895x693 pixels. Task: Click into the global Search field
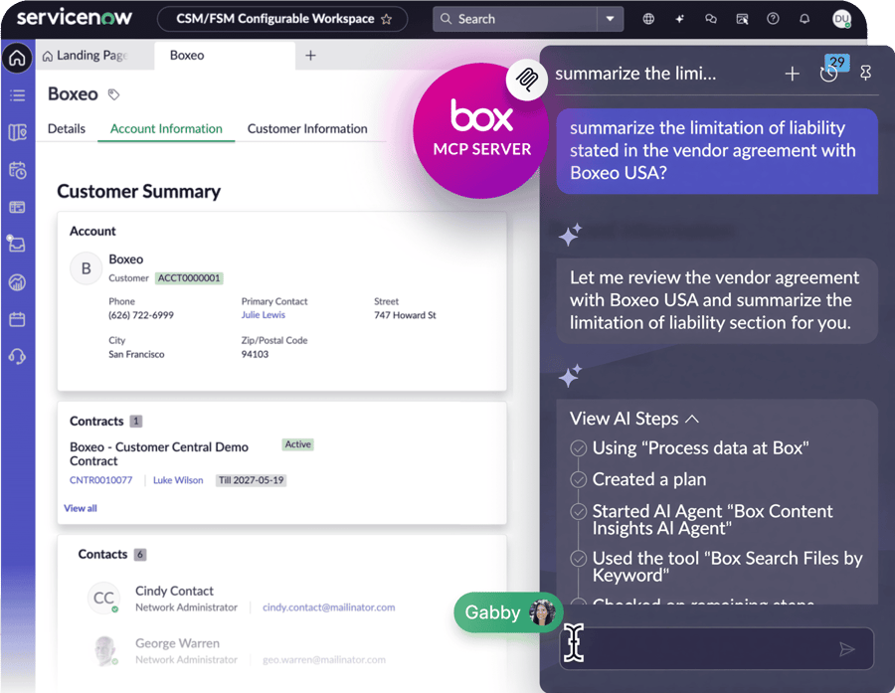point(515,19)
